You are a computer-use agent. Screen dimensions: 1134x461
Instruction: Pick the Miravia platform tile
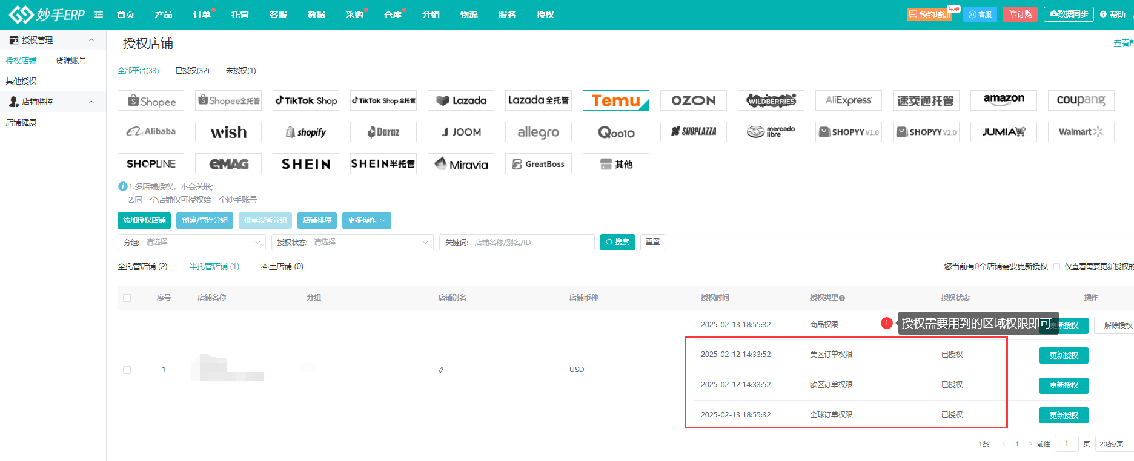pyautogui.click(x=461, y=164)
